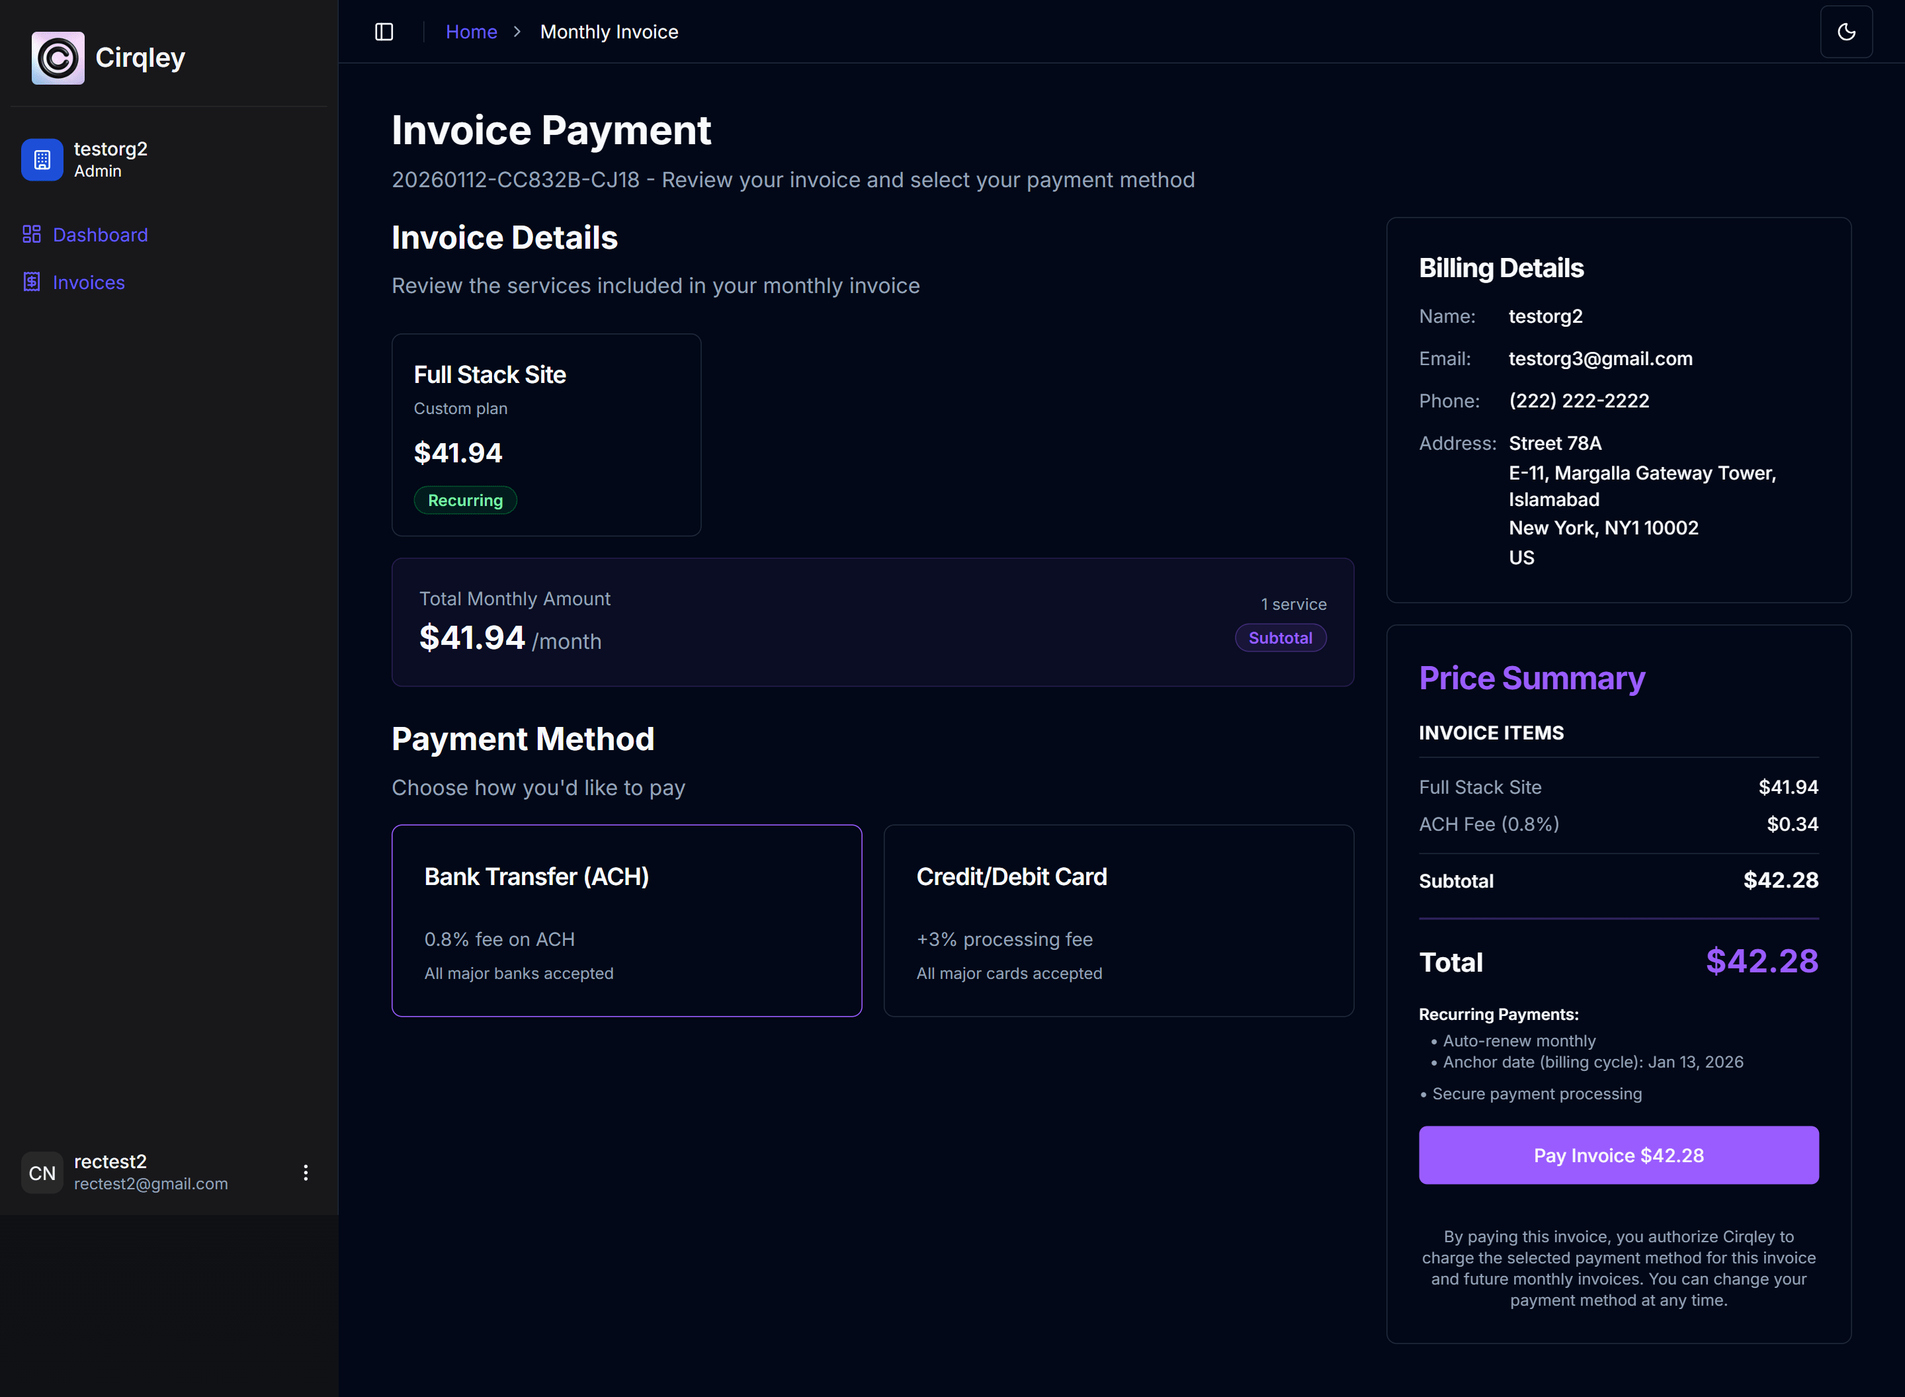Select the Dashboard icon in the sidebar
The height and width of the screenshot is (1397, 1905).
(32, 234)
